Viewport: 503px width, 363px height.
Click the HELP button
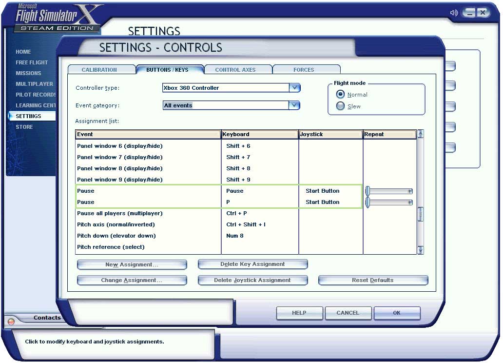(299, 313)
